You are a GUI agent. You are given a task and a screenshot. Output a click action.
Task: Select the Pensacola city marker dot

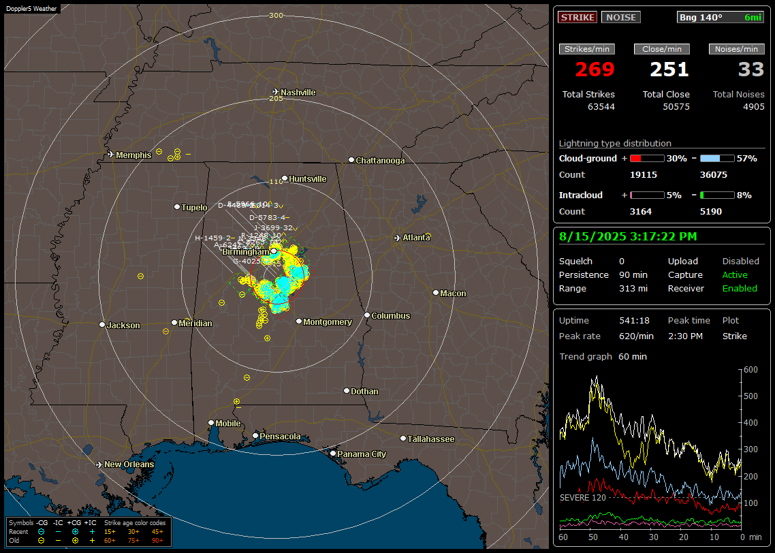[255, 436]
